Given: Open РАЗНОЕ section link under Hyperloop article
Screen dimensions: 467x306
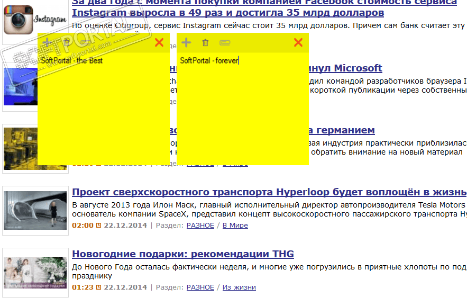Looking at the screenshot, I should tap(200, 226).
